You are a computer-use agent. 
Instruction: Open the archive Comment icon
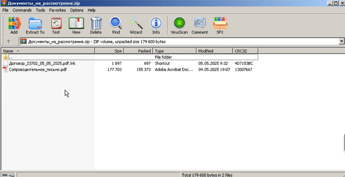[x=200, y=25]
